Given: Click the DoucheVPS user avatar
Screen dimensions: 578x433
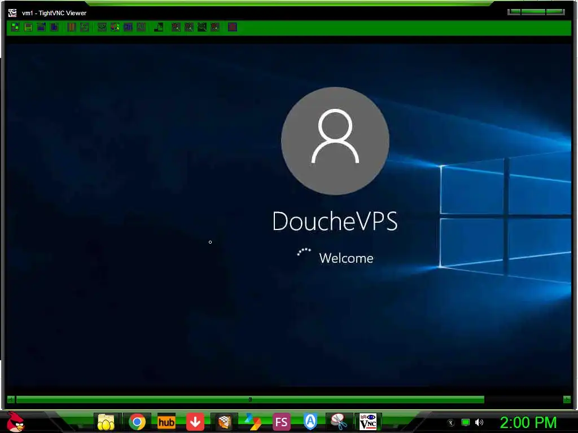Looking at the screenshot, I should [x=335, y=140].
